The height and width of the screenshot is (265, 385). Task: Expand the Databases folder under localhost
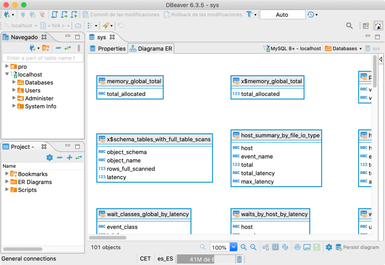point(14,82)
